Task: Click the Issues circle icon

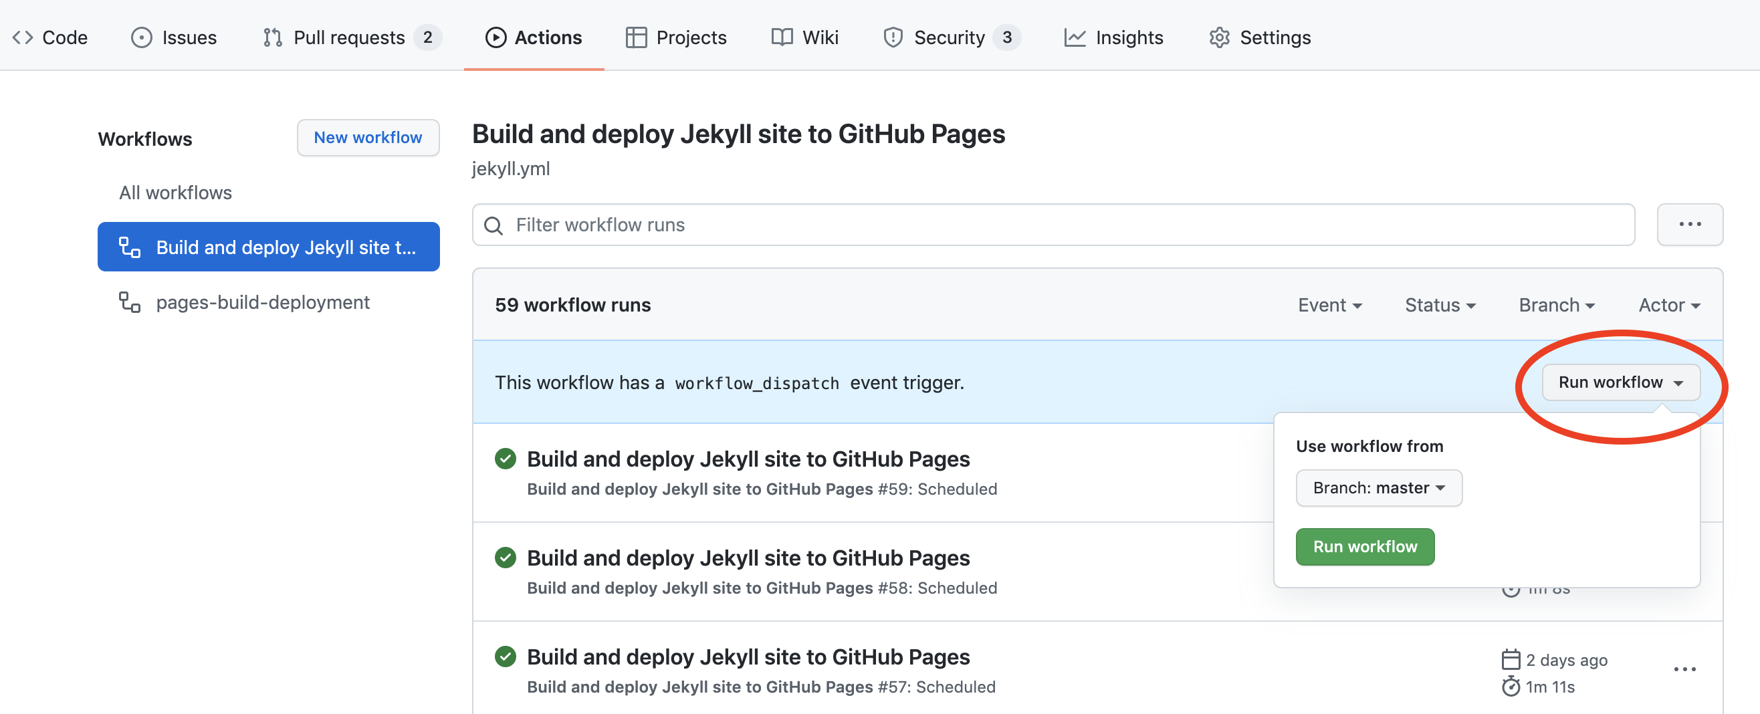Action: click(x=142, y=37)
